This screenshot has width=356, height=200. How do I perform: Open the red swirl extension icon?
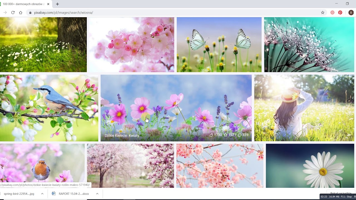click(x=332, y=12)
